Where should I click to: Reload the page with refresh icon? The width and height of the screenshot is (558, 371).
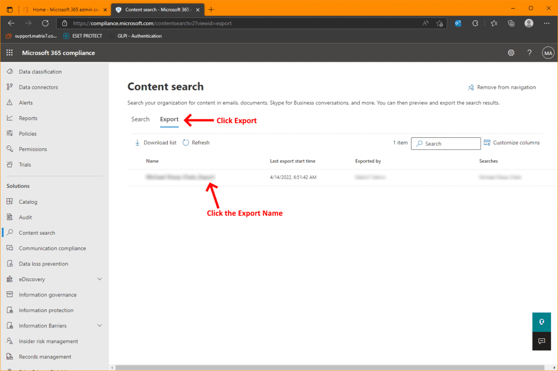click(45, 23)
